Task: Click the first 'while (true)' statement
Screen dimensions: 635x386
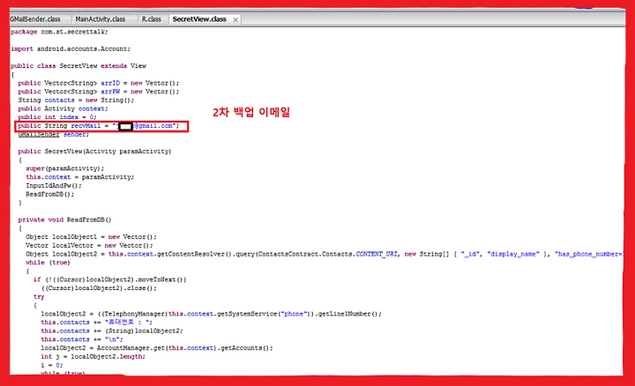Action: click(48, 263)
